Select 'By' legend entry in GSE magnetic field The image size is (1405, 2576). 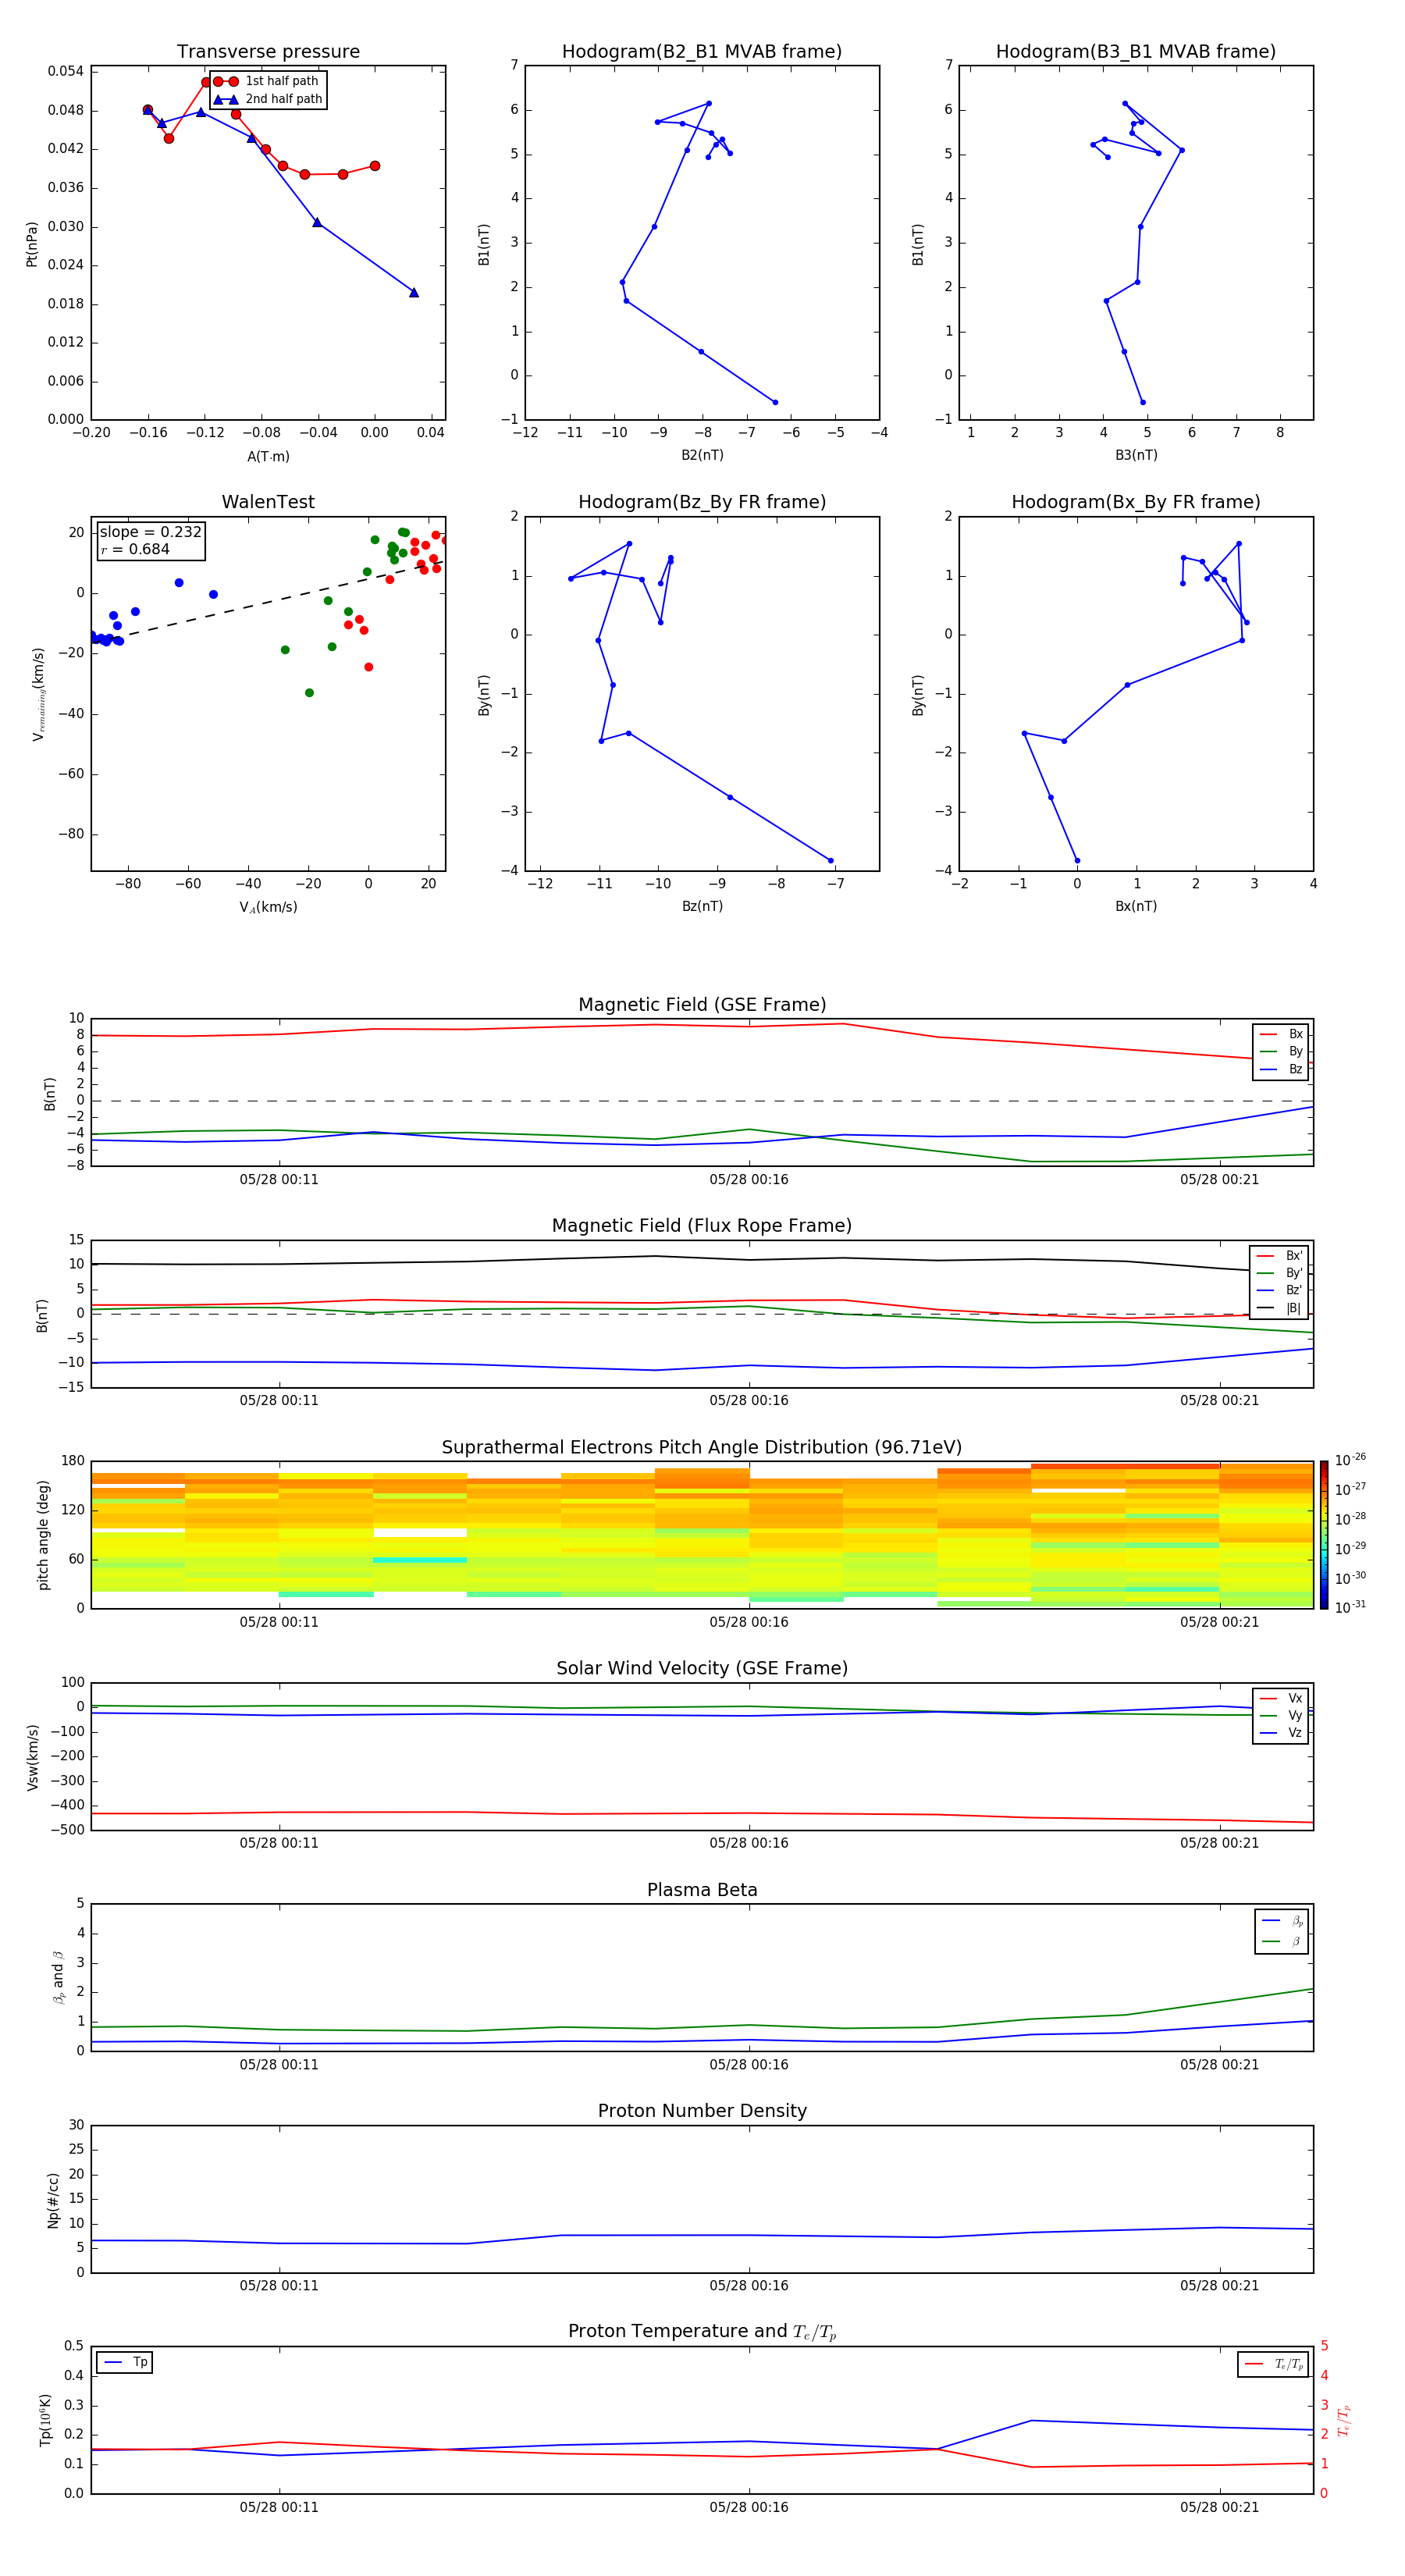pos(1282,1051)
